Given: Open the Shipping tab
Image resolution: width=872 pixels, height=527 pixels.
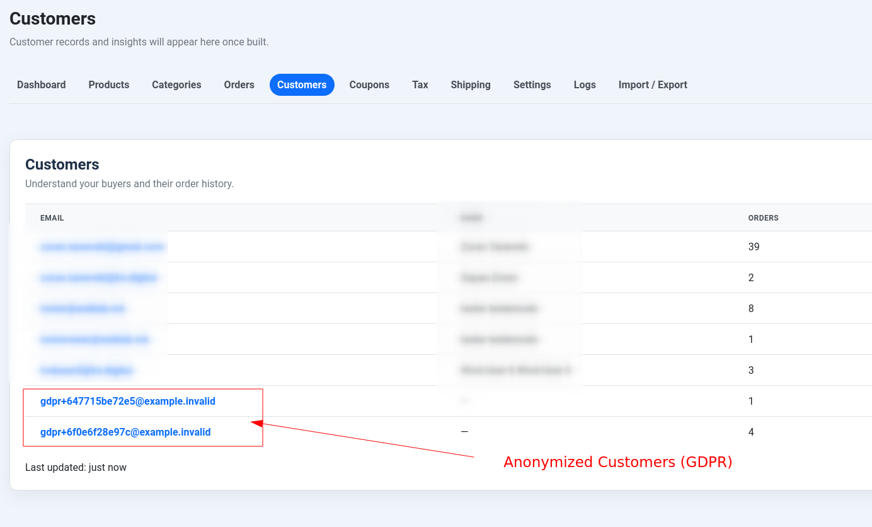Looking at the screenshot, I should (x=470, y=84).
